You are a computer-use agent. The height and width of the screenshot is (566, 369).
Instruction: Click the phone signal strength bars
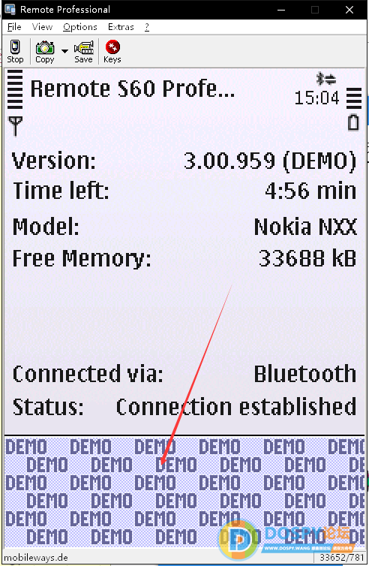click(15, 89)
